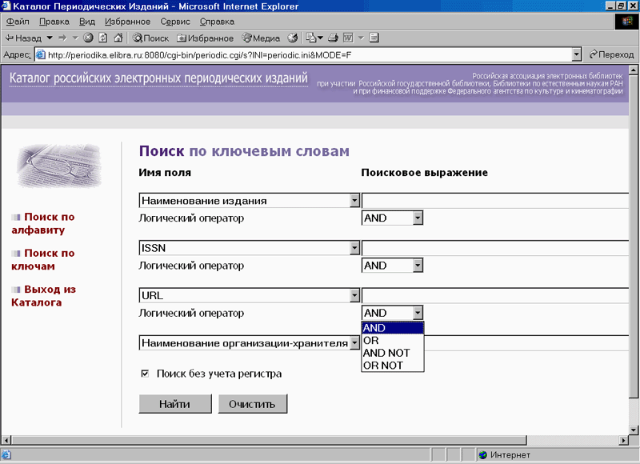Click the Refresh page toolbar icon
The height and width of the screenshot is (464, 640).
coord(103,38)
